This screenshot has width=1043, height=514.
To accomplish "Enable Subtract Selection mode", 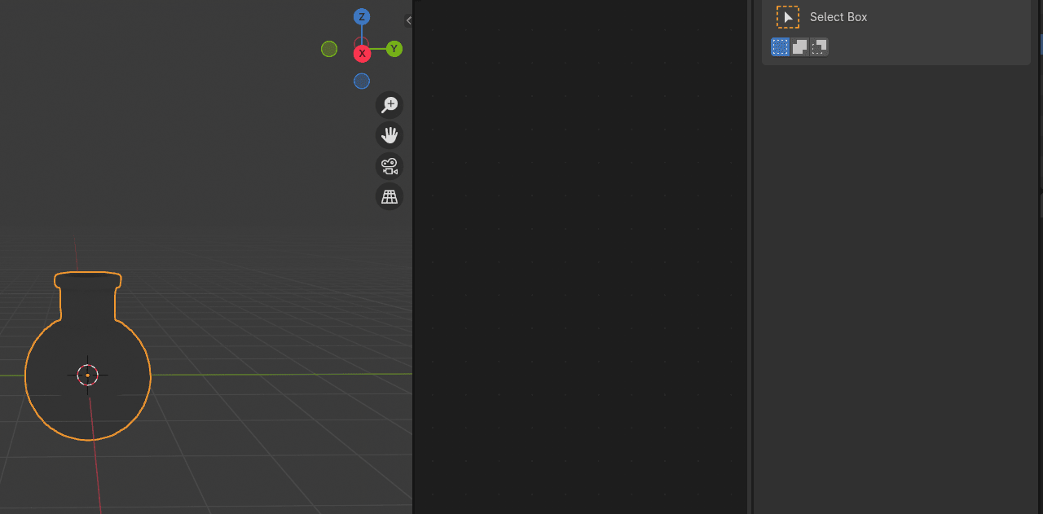I will [820, 47].
